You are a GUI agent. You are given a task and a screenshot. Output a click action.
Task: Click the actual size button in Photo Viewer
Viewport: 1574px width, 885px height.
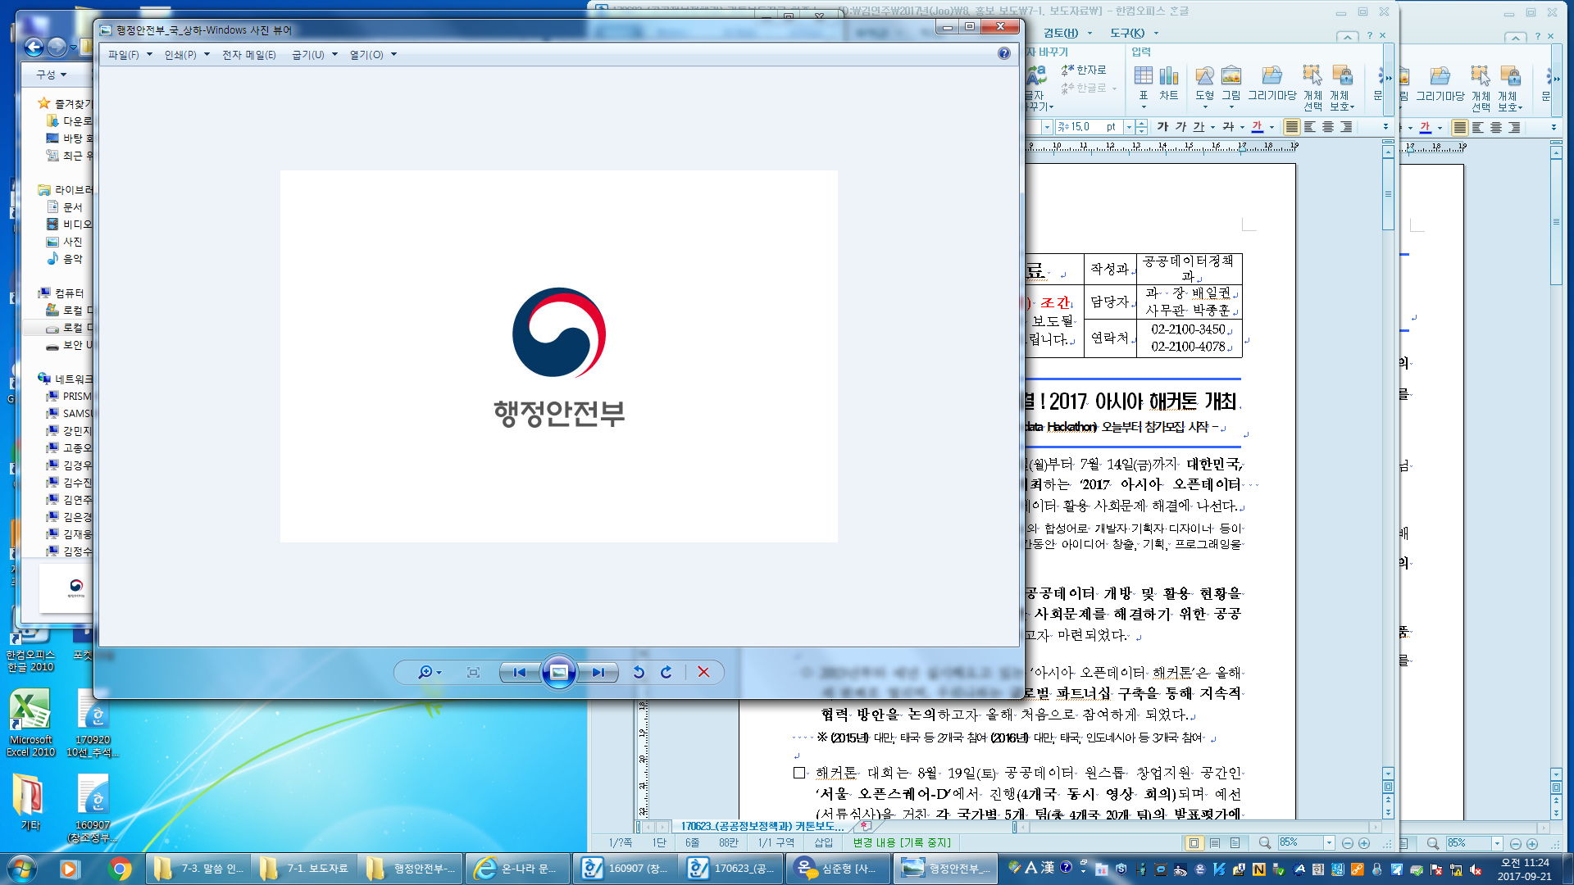(x=473, y=673)
